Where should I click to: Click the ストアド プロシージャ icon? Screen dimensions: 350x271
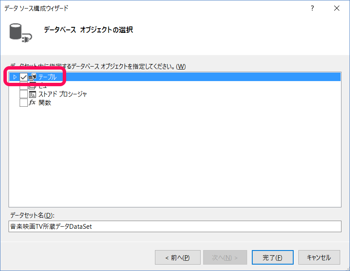pyautogui.click(x=32, y=94)
